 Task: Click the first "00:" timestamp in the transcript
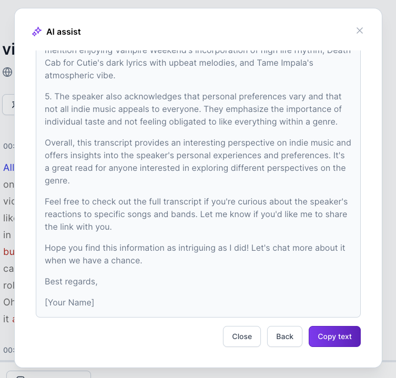click(8, 146)
